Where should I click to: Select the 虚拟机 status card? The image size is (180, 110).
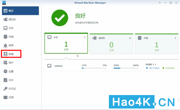(111, 44)
